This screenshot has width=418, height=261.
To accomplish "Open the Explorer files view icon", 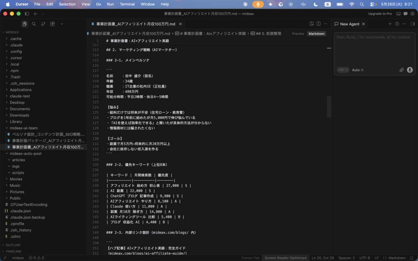I will pyautogui.click(x=24, y=24).
